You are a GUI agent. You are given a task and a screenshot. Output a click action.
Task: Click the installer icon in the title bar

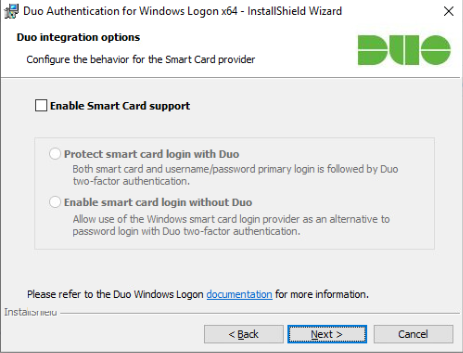tap(11, 11)
